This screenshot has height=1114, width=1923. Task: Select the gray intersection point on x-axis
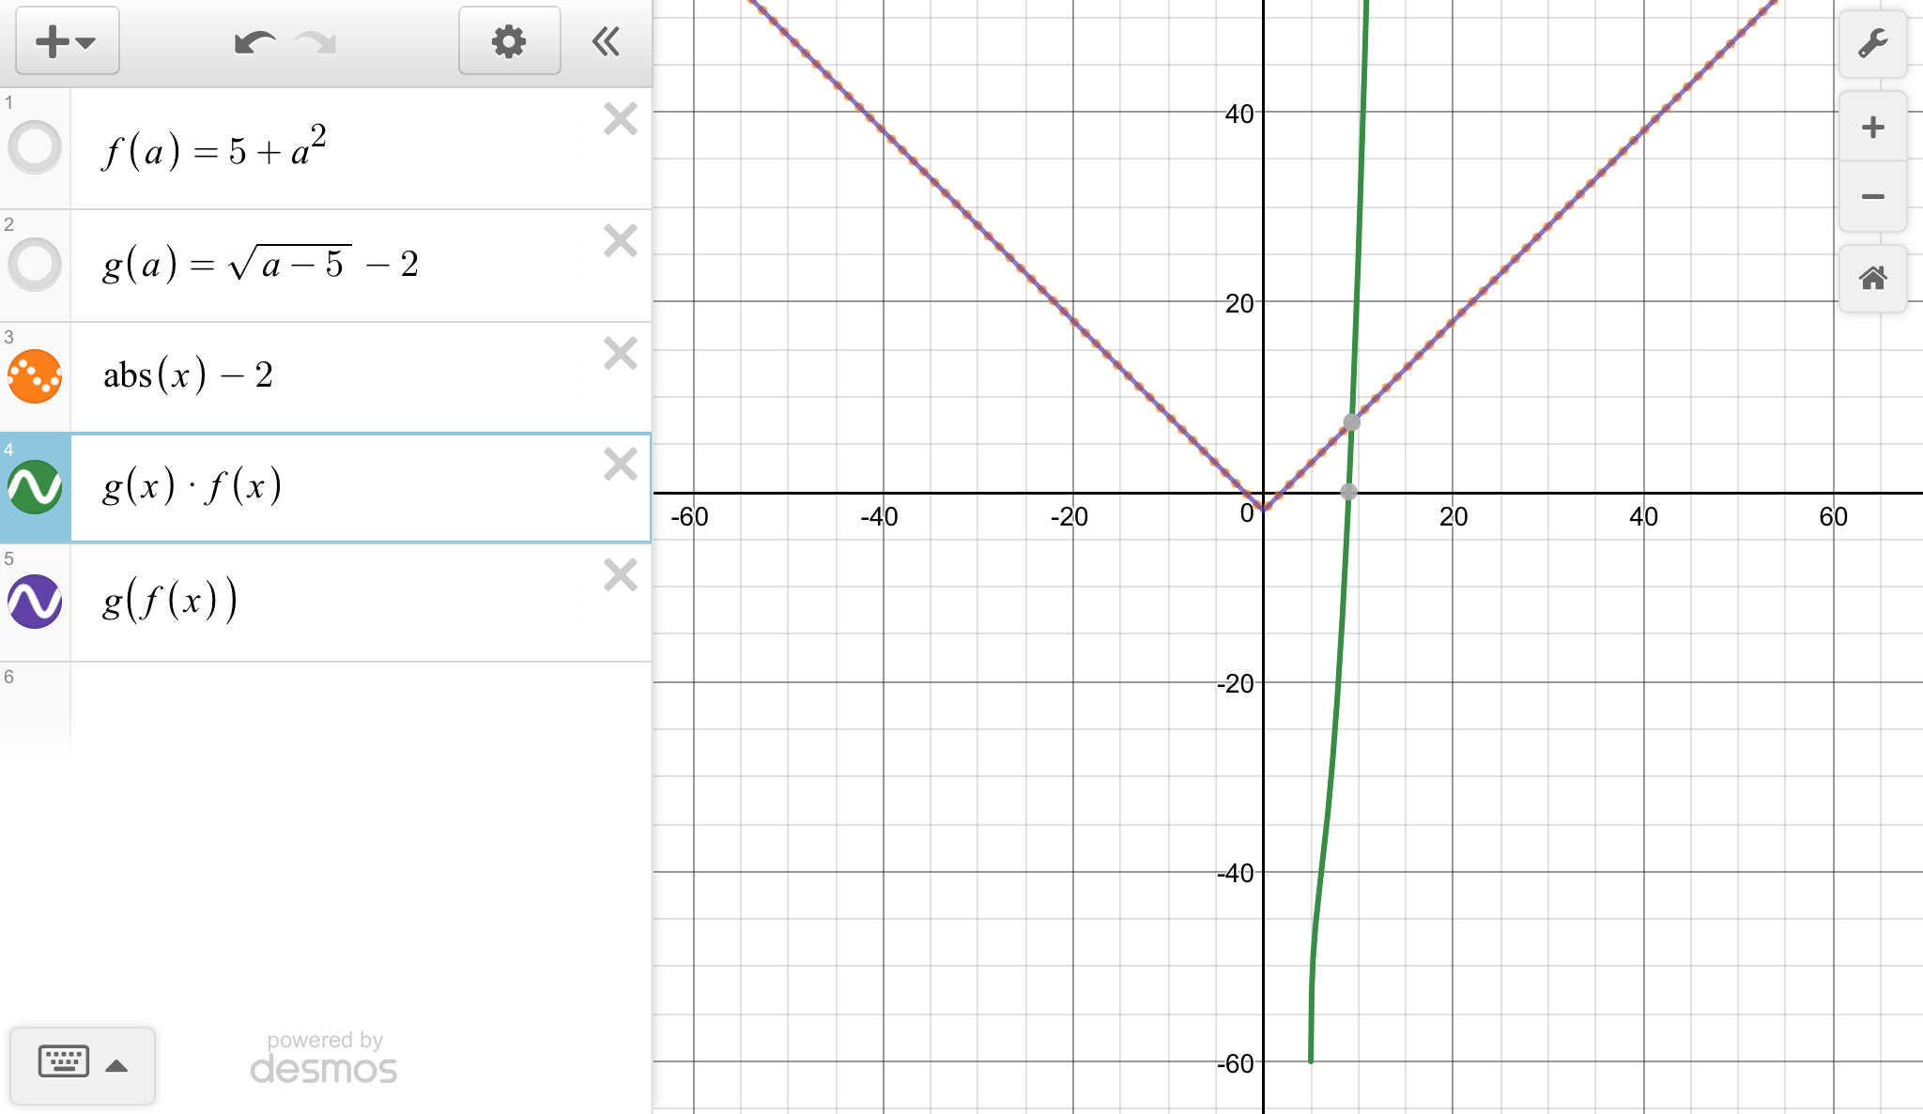[1348, 492]
